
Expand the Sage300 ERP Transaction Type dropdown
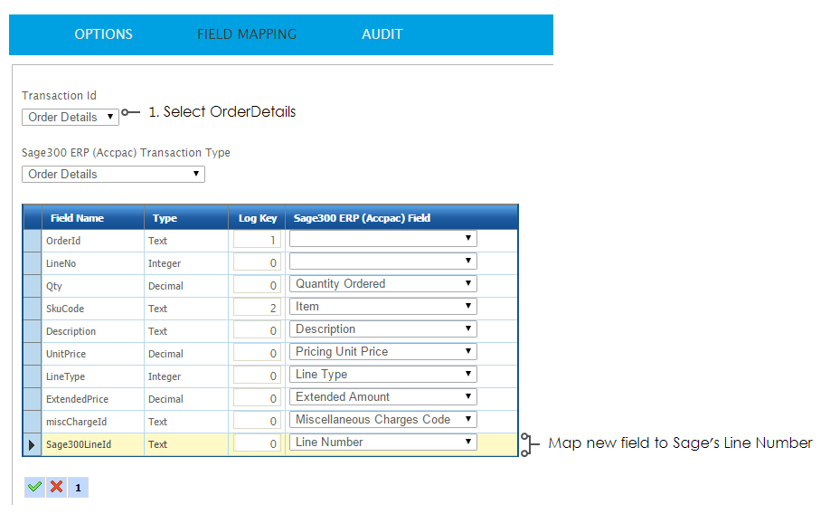coord(113,174)
